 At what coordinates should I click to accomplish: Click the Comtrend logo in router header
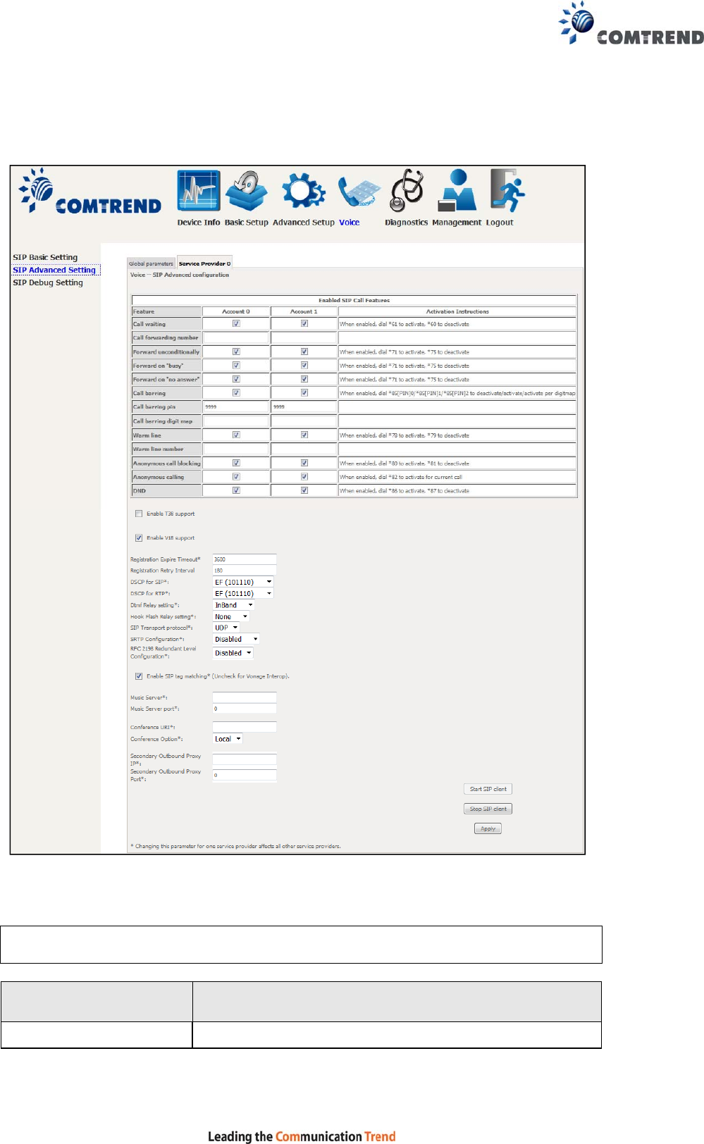pyautogui.click(x=90, y=191)
